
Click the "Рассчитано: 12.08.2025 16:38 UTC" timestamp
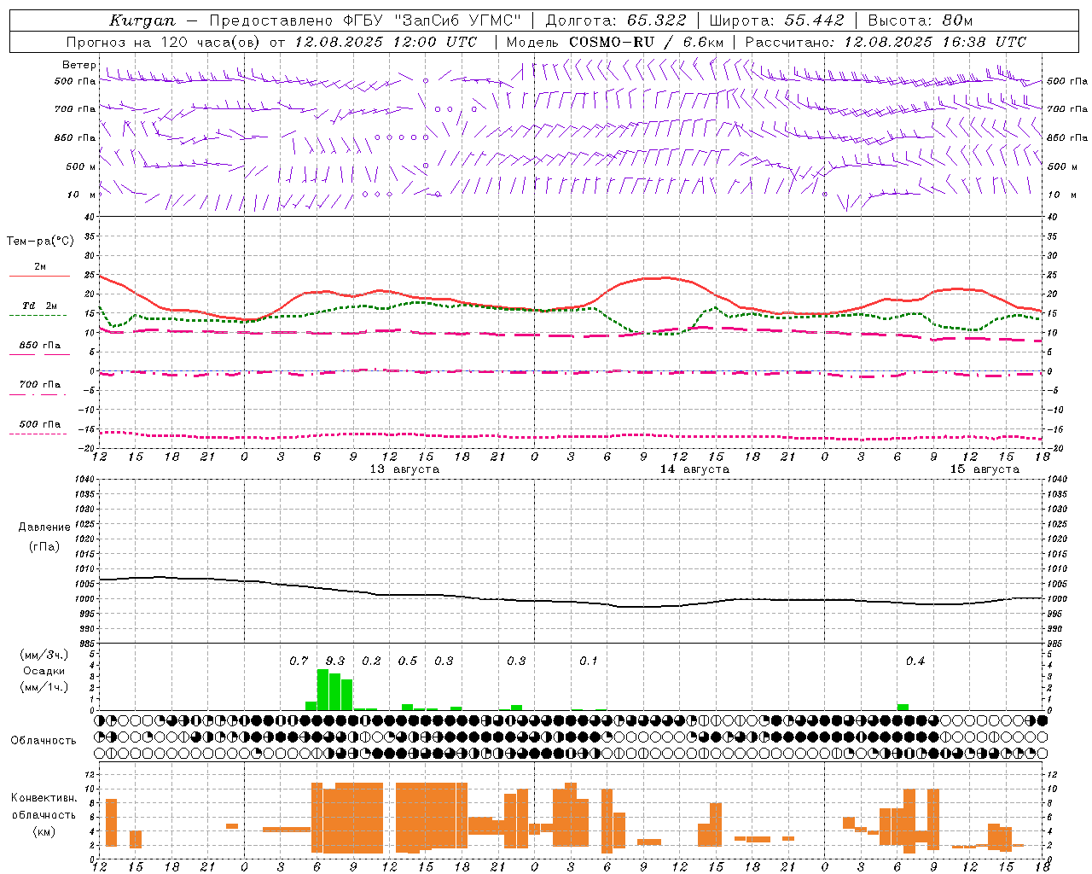[886, 42]
